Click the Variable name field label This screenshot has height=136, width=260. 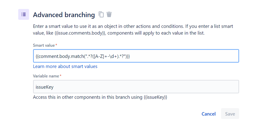(46, 76)
